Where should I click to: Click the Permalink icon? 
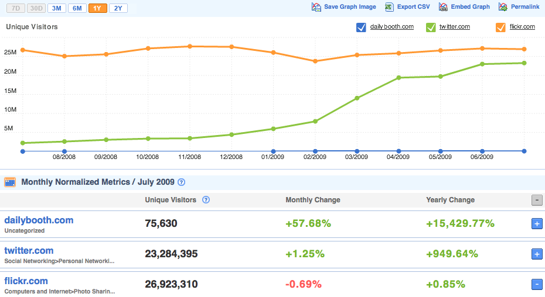(x=503, y=7)
